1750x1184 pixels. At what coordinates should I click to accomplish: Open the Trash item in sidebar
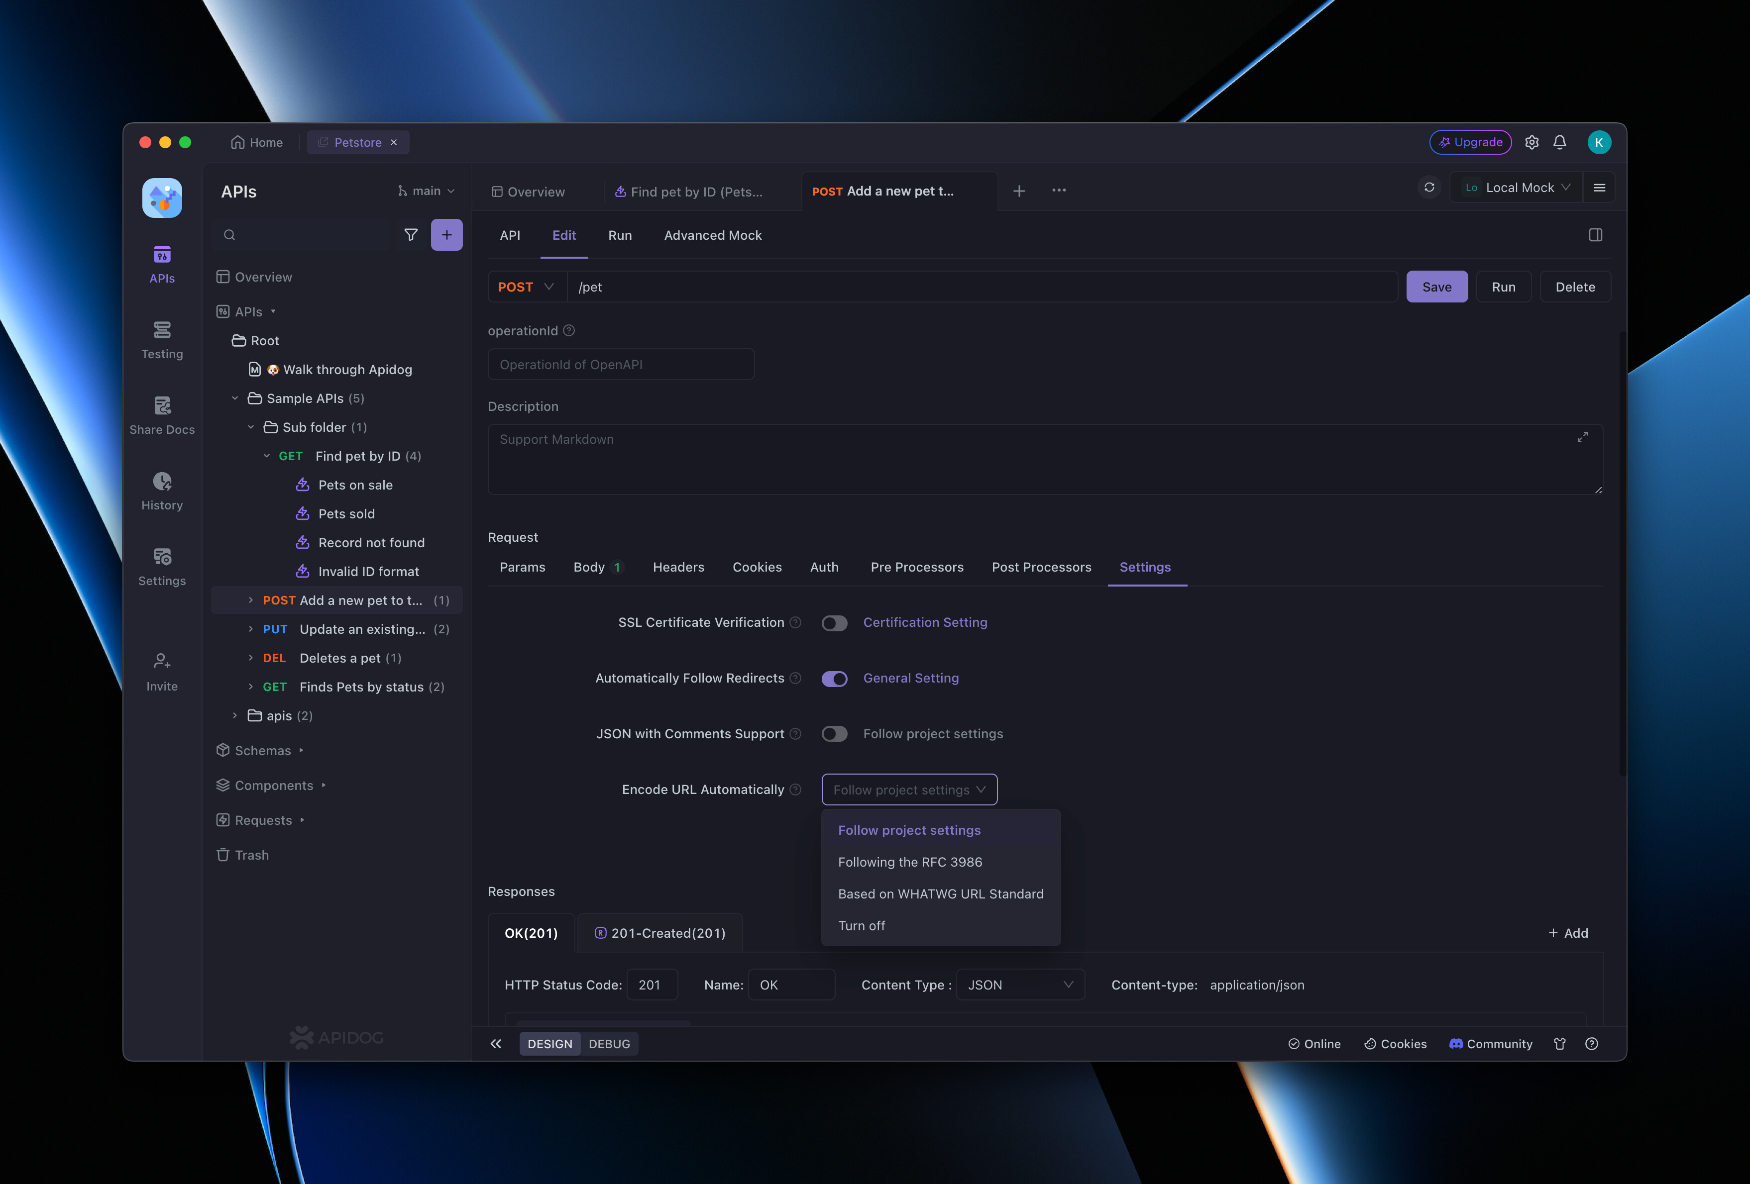[242, 855]
